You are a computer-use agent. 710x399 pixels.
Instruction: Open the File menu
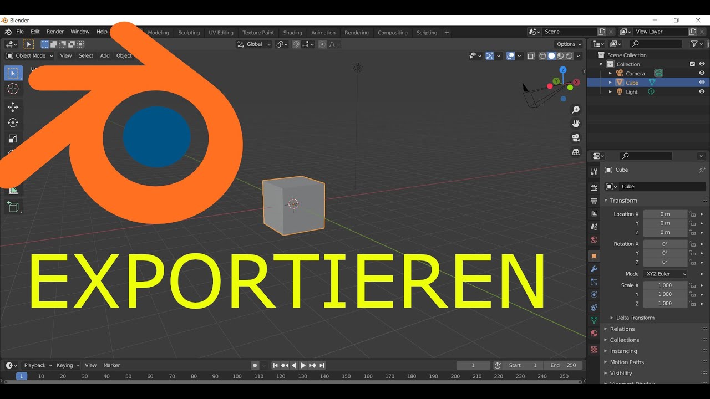[x=20, y=32]
